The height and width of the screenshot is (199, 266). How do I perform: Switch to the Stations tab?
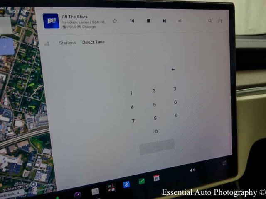coord(67,43)
